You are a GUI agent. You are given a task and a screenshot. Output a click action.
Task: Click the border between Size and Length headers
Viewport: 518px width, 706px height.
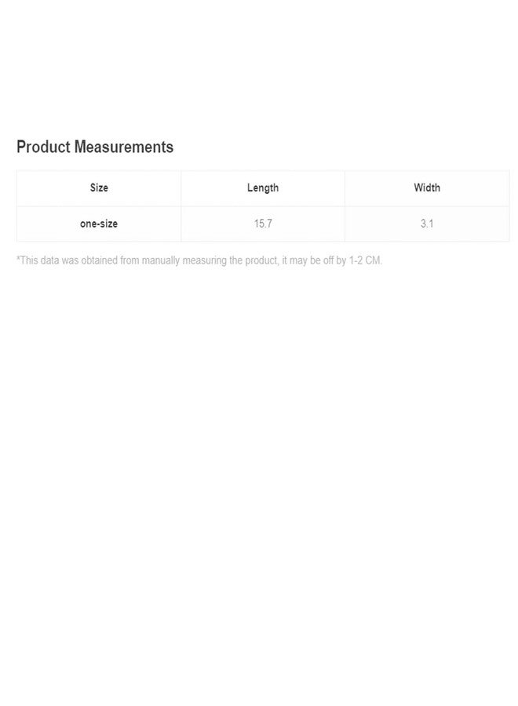(x=181, y=188)
